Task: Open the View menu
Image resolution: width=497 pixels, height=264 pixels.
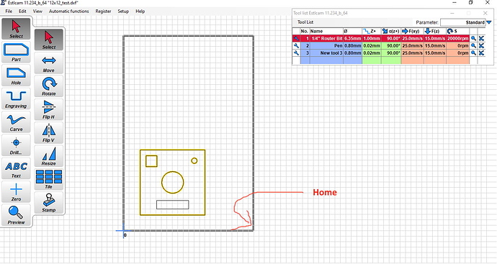Action: pyautogui.click(x=37, y=11)
